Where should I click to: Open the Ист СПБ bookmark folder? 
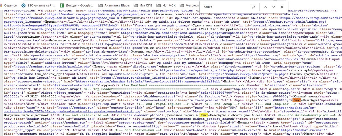point(143,5)
